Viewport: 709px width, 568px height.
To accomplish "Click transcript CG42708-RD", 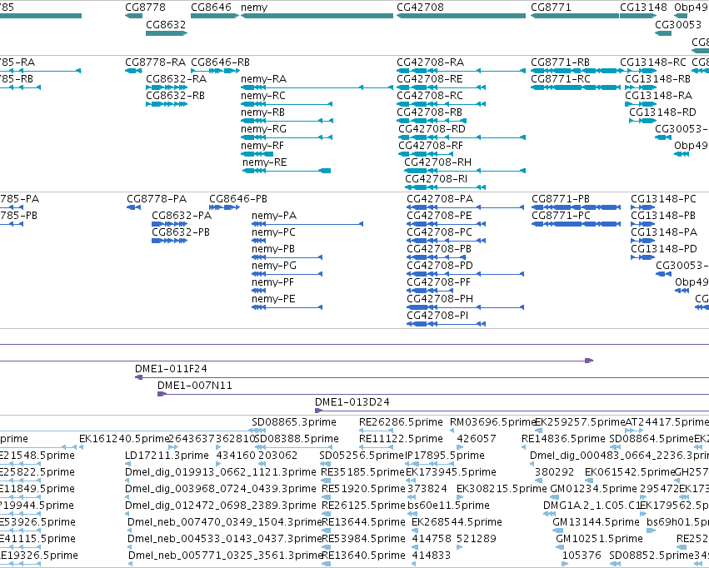I will 432,129.
